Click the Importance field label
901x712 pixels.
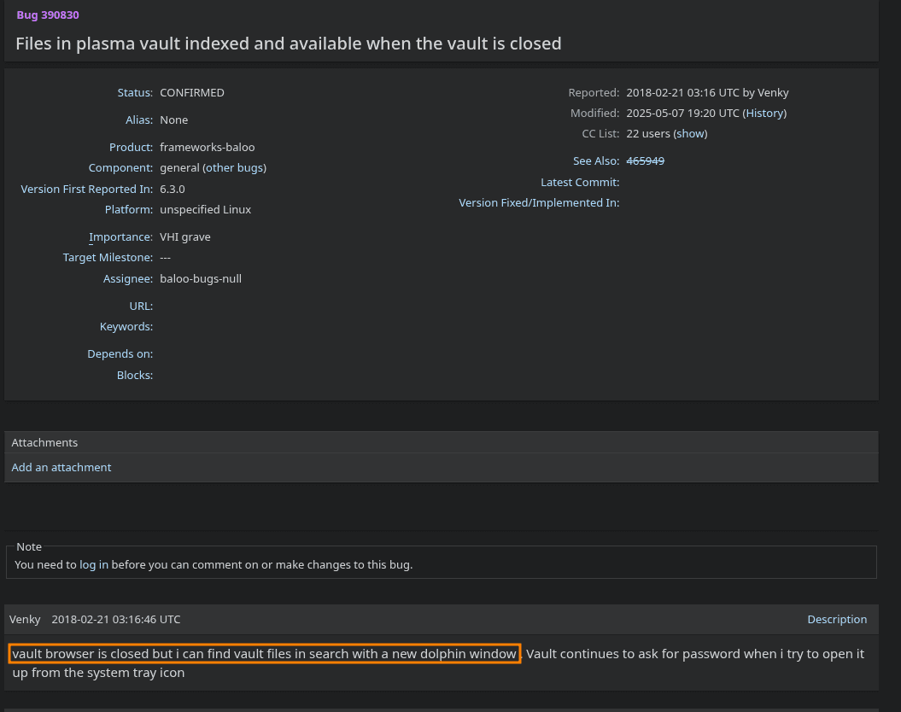click(120, 237)
